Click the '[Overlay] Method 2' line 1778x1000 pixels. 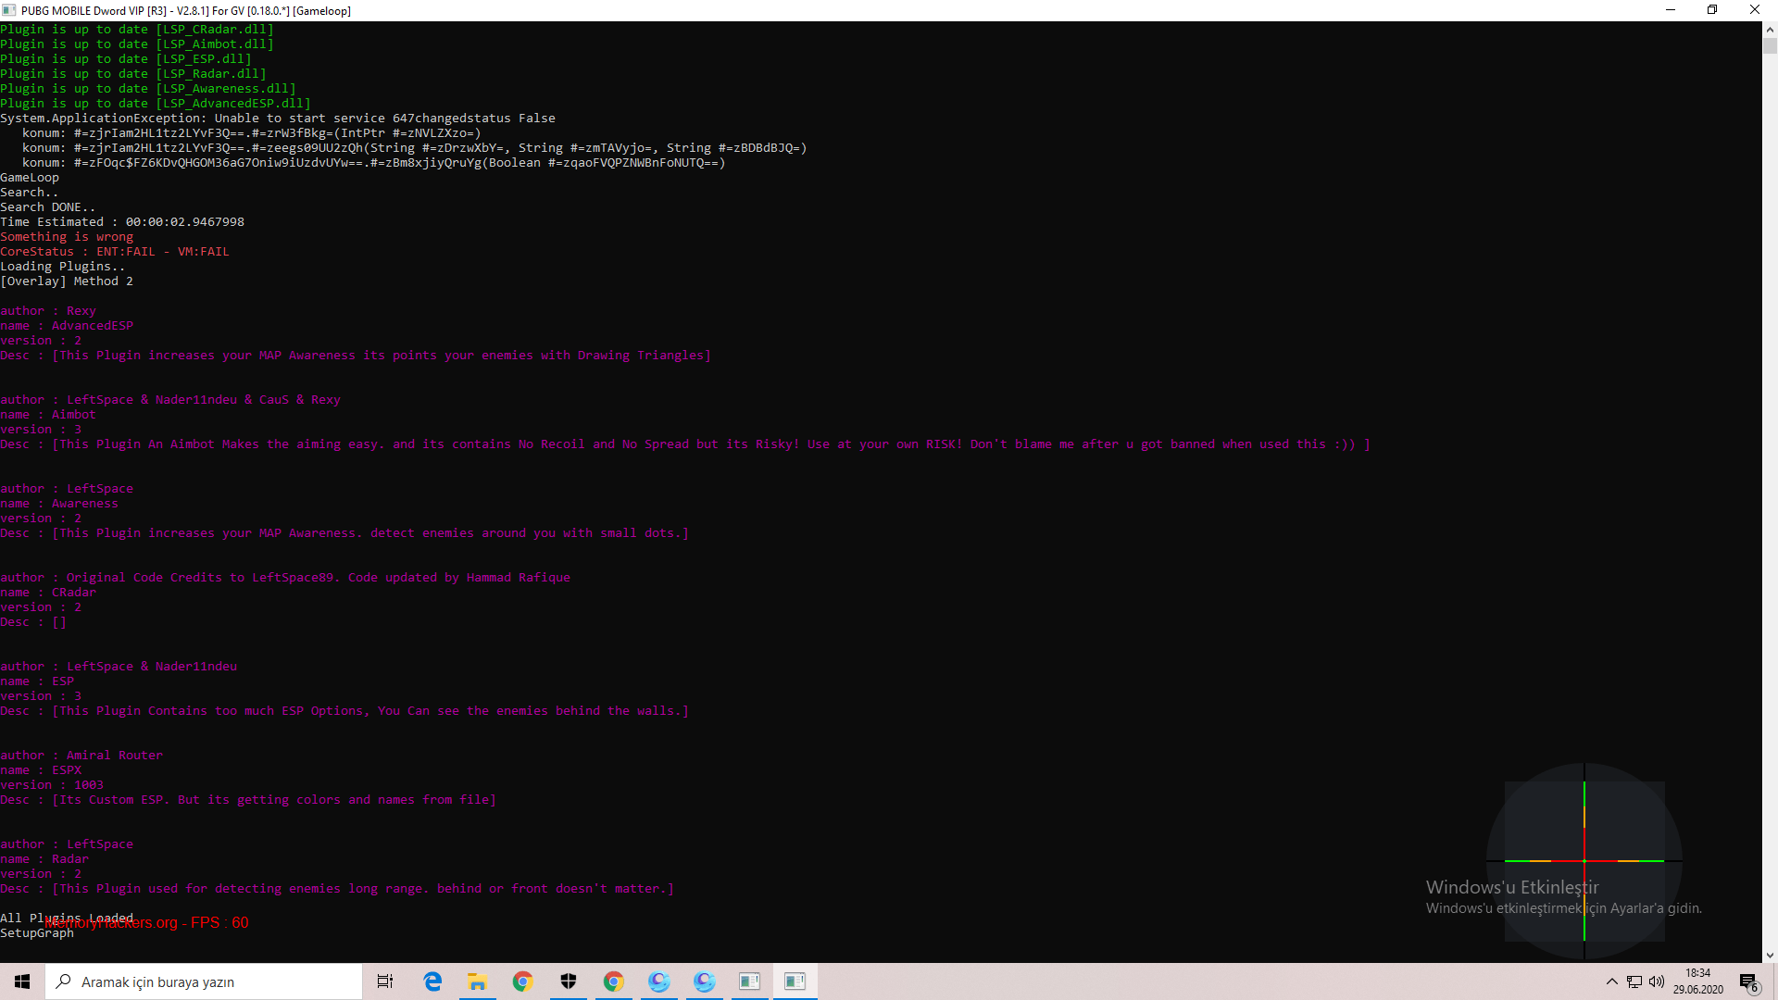pos(67,281)
